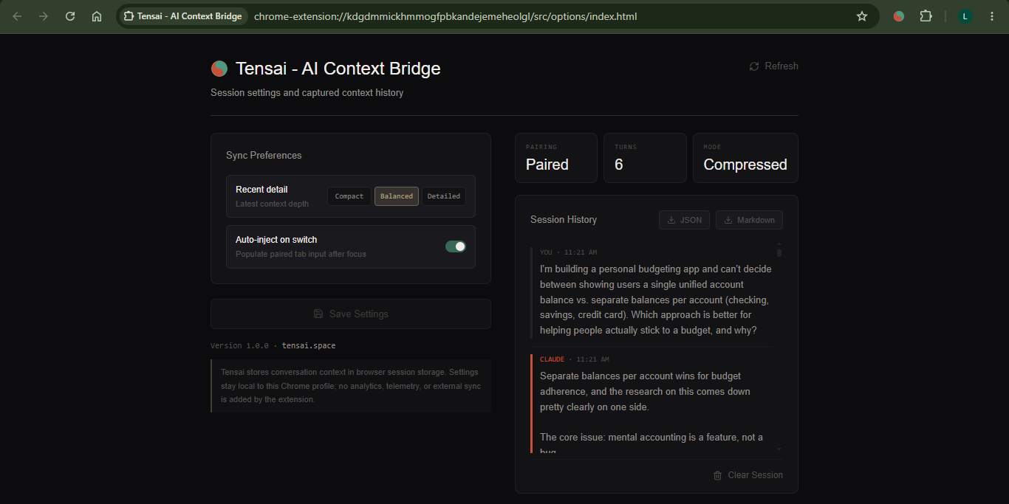Select the Compact recent detail option
Screen dimensions: 1009x504
(349, 196)
